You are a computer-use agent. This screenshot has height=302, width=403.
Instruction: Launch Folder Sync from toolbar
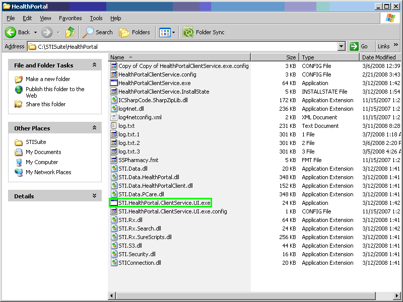tap(204, 32)
